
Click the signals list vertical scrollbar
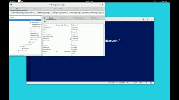coord(104,26)
